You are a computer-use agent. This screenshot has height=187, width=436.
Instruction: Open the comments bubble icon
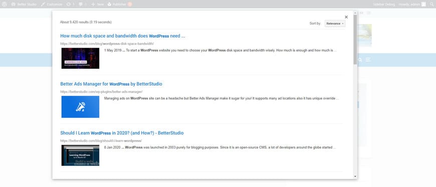[80, 4]
